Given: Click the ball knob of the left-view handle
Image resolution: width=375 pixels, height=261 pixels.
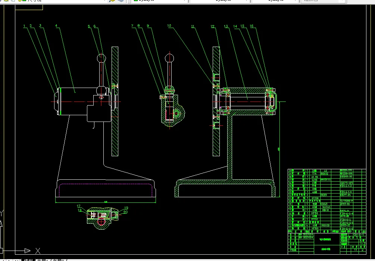Looking at the screenshot, I should tap(101, 58).
